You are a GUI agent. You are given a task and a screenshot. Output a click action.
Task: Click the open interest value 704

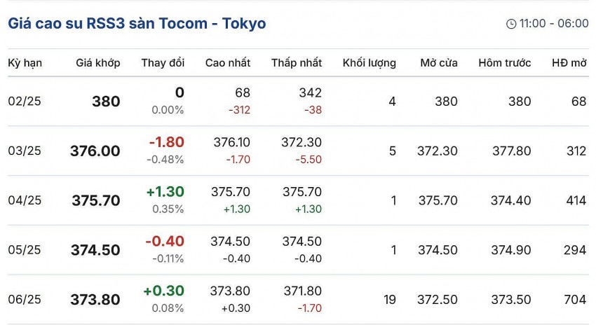575,300
